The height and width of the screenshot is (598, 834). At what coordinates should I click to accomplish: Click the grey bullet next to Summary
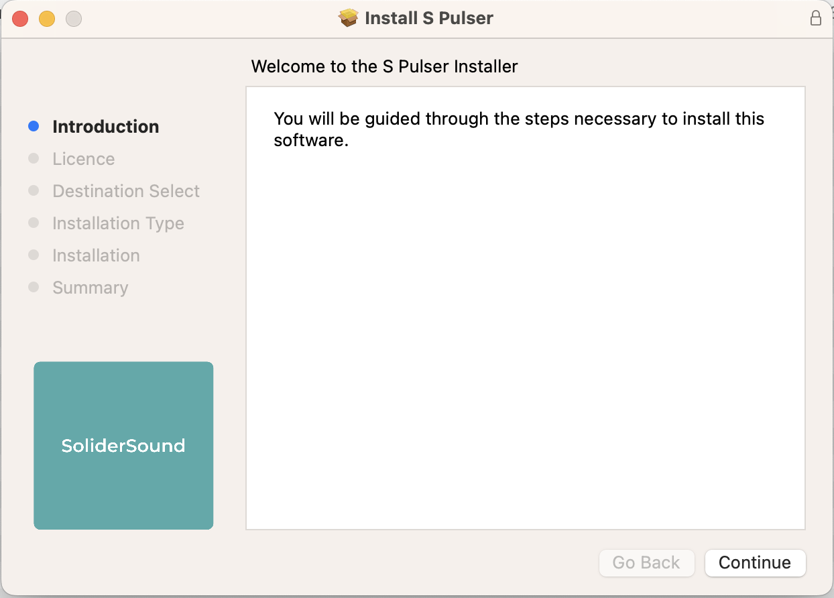34,288
